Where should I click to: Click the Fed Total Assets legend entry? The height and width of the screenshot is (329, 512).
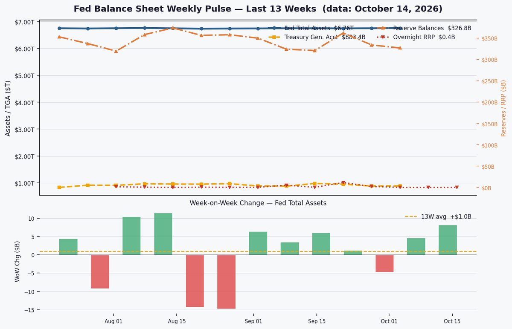[311, 28]
